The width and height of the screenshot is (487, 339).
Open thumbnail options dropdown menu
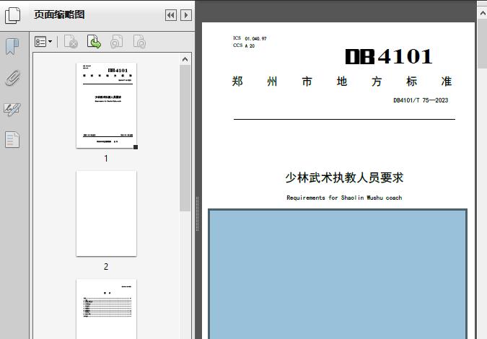(x=43, y=41)
